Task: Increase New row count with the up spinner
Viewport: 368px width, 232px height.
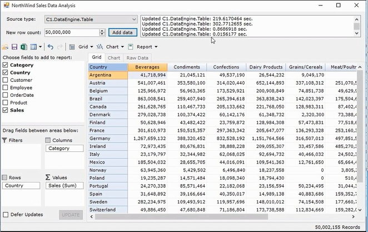Action: pos(102,31)
